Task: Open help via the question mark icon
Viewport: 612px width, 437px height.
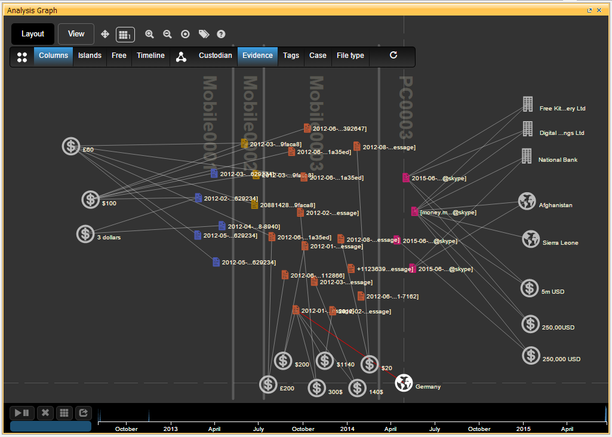Action: (x=221, y=35)
